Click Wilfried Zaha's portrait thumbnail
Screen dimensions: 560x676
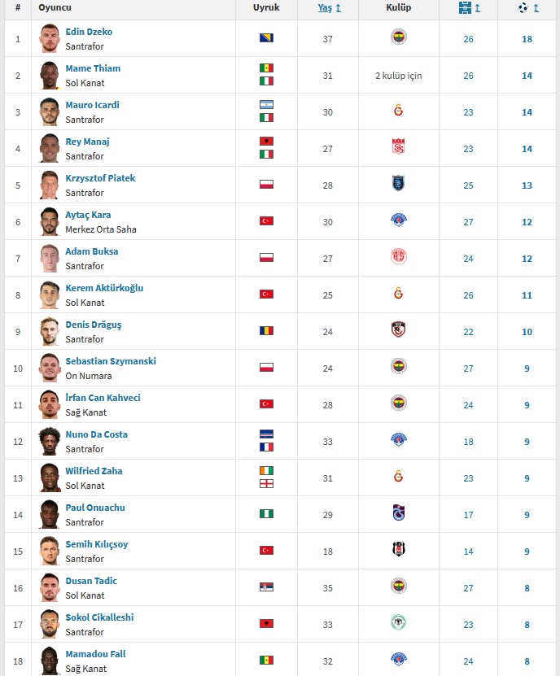[x=49, y=478]
